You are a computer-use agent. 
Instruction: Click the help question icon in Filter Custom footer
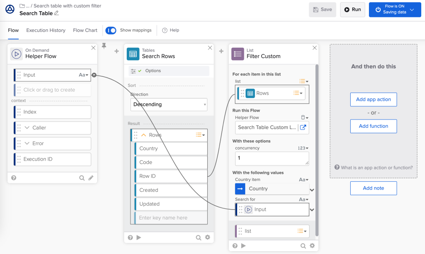click(x=235, y=246)
